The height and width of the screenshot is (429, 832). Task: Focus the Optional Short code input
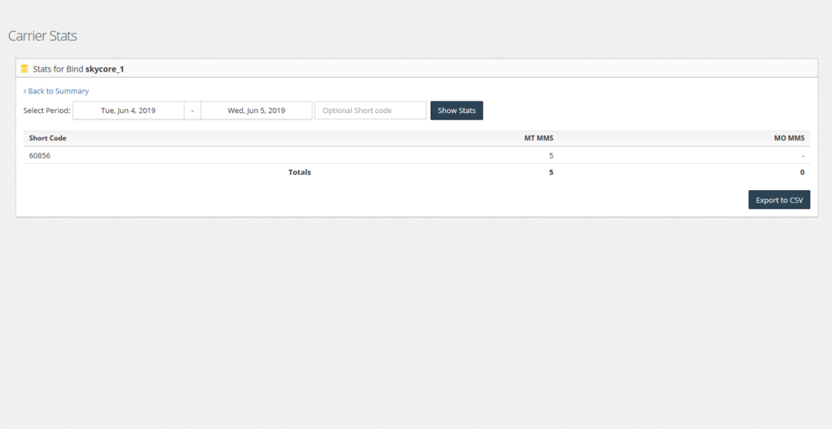(x=370, y=110)
